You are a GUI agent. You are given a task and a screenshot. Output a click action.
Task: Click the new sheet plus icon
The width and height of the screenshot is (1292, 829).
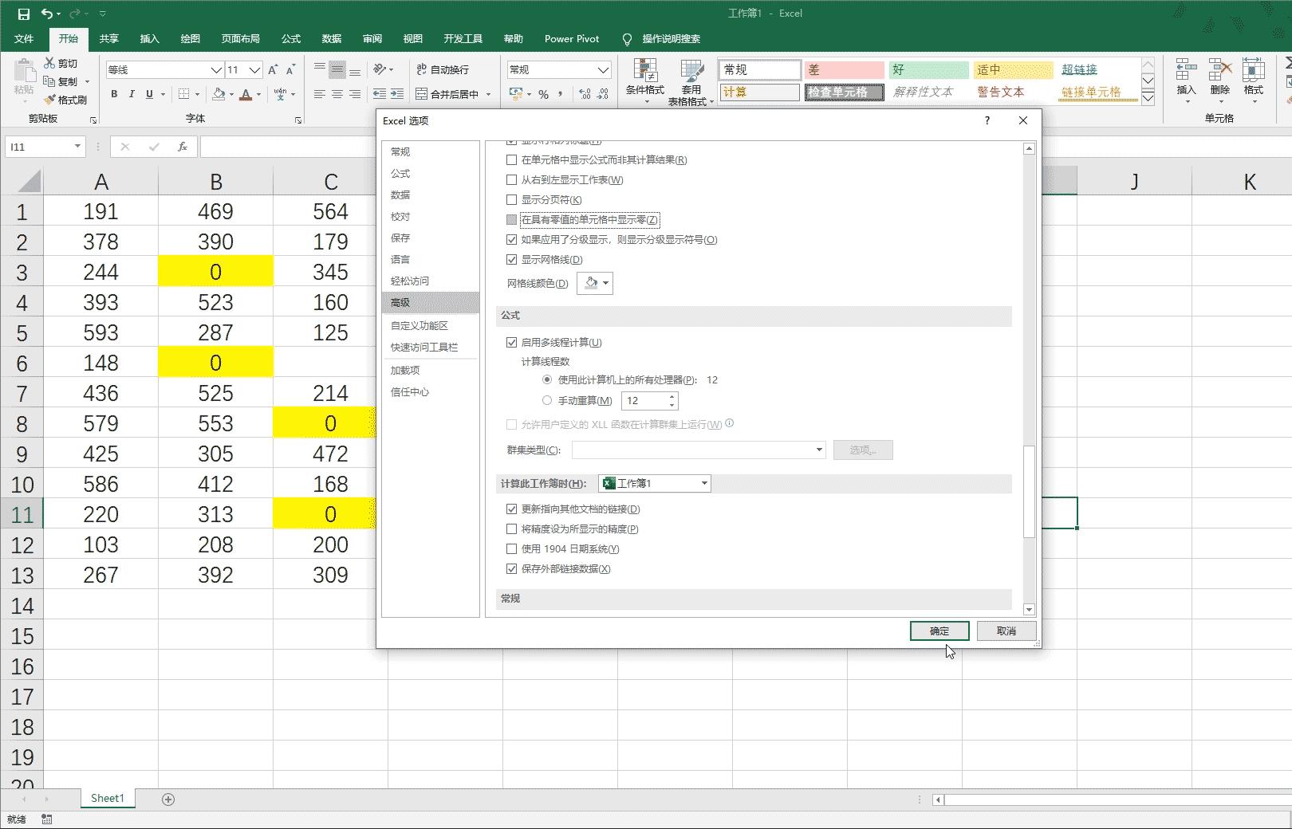(168, 799)
